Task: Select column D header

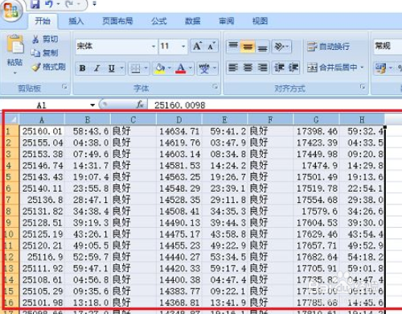Action: click(179, 119)
